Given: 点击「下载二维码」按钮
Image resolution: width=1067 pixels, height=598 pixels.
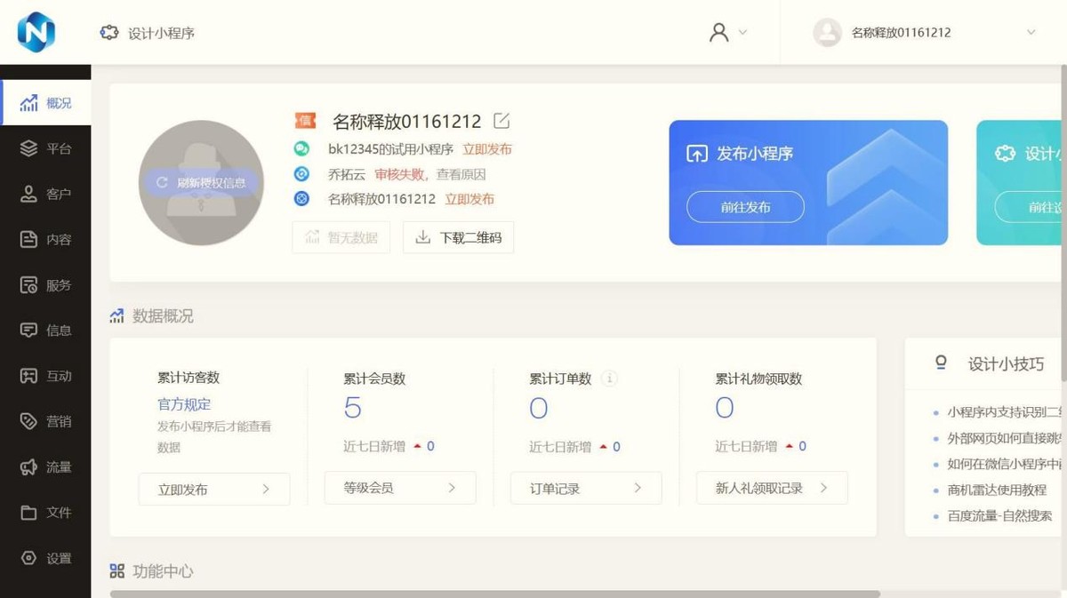Looking at the screenshot, I should point(459,237).
